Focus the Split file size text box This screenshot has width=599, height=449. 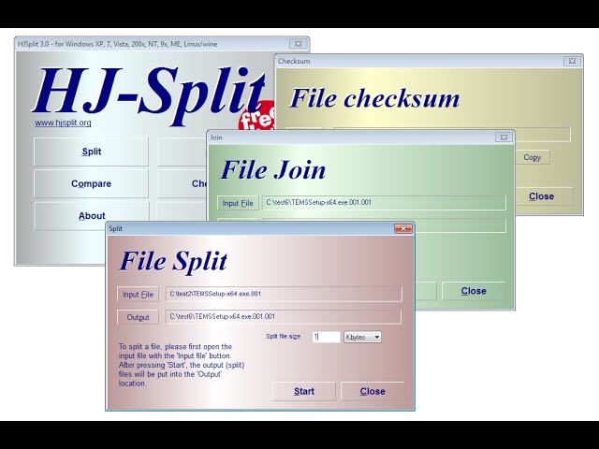click(326, 337)
